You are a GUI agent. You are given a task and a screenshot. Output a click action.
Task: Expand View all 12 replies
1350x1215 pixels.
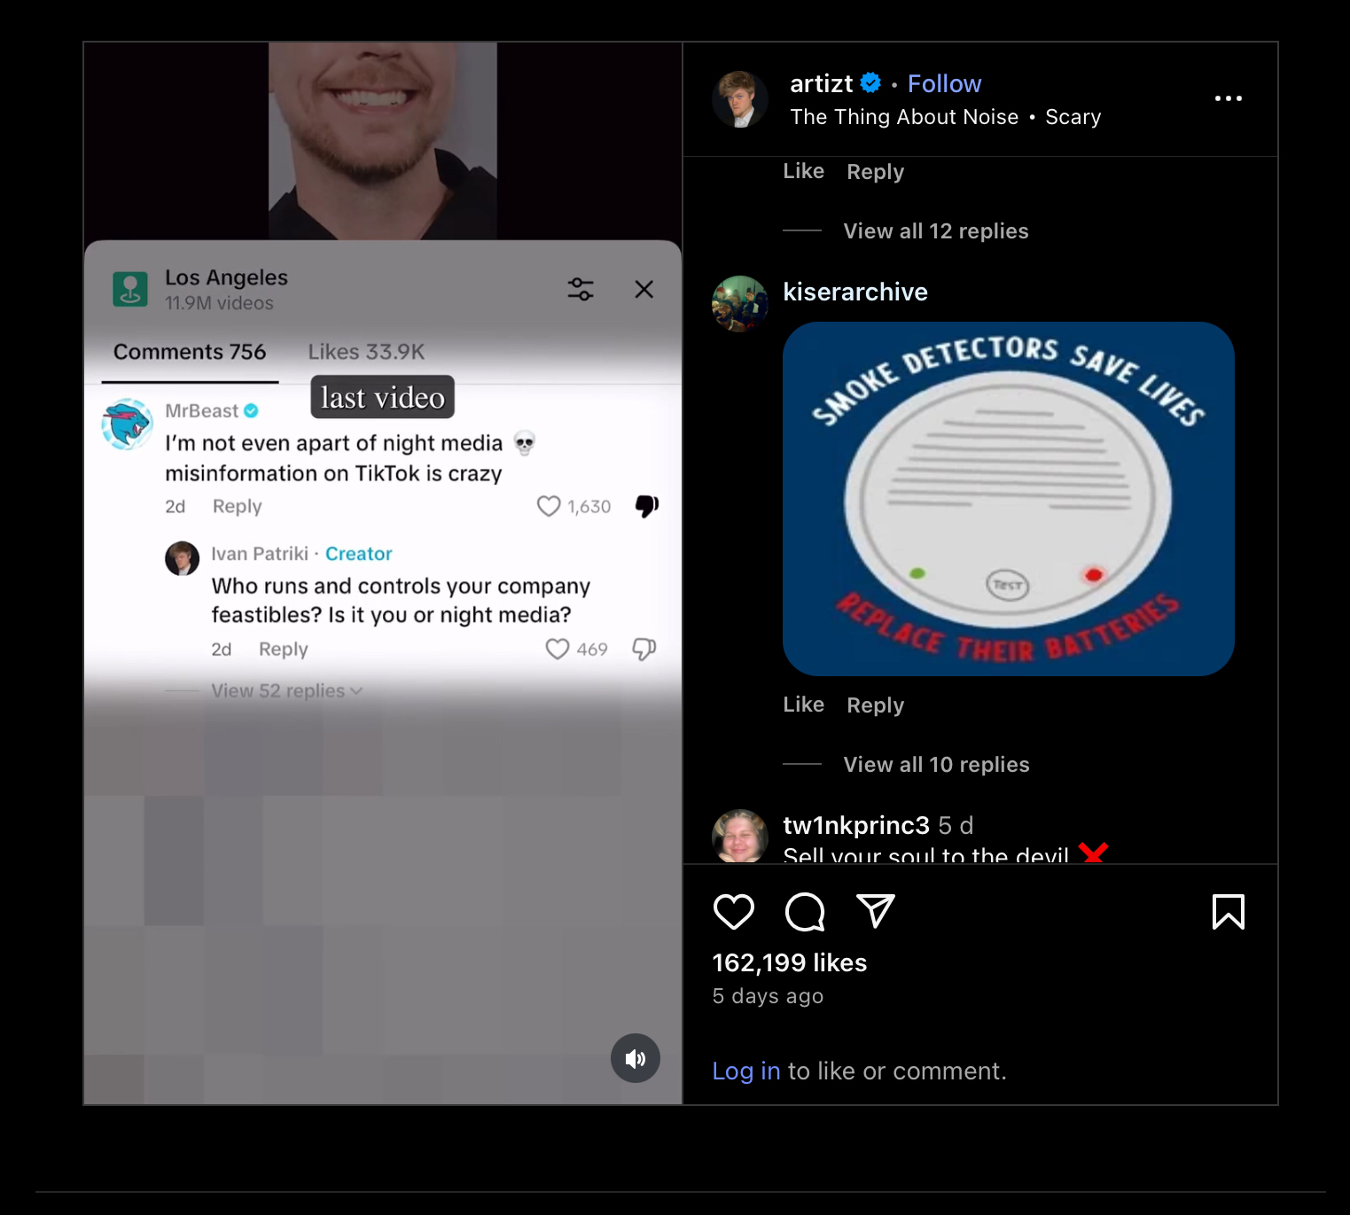click(936, 231)
